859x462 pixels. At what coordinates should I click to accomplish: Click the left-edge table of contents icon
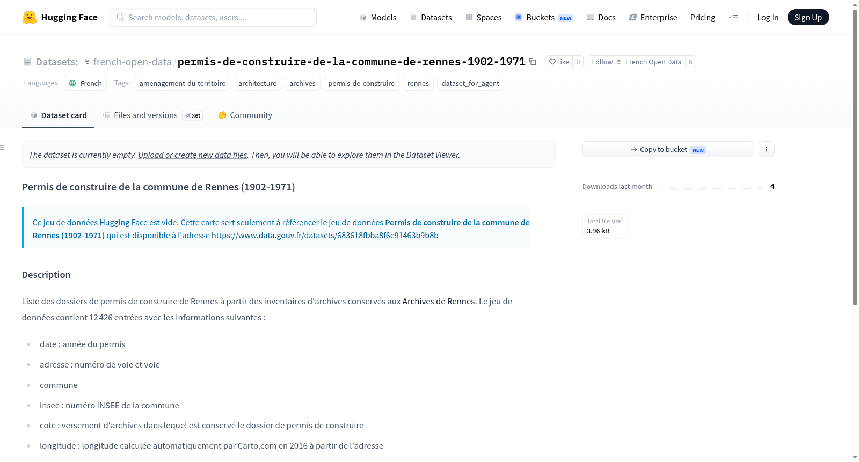[x=3, y=148]
